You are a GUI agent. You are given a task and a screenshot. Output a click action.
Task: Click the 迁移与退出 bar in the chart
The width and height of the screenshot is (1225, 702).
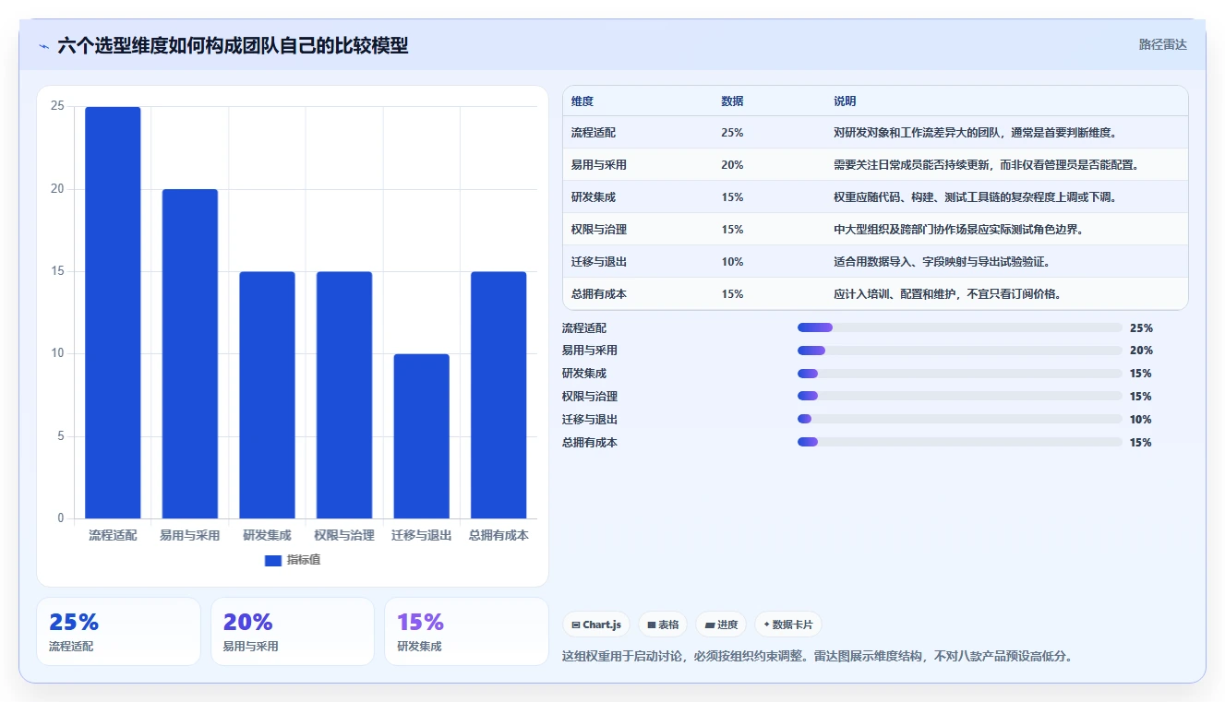click(421, 436)
